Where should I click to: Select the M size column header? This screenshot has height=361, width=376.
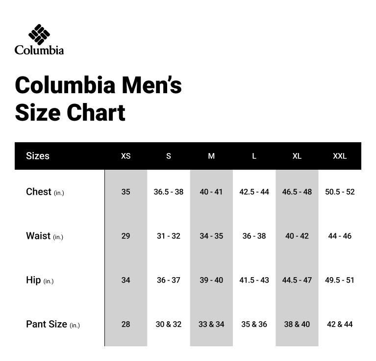click(211, 156)
